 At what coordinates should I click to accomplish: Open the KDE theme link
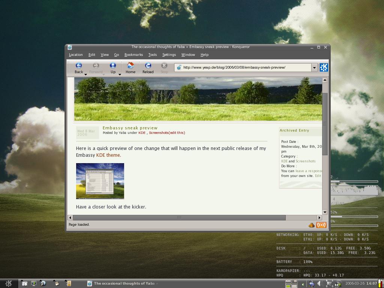pos(108,155)
